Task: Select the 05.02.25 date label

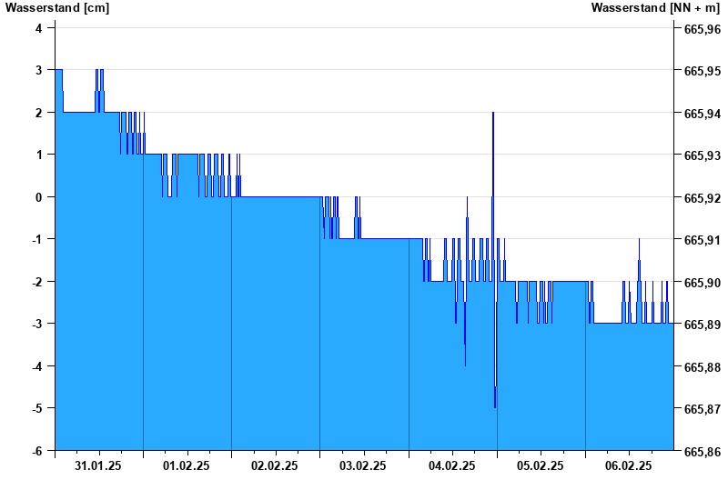Action: coord(541,465)
